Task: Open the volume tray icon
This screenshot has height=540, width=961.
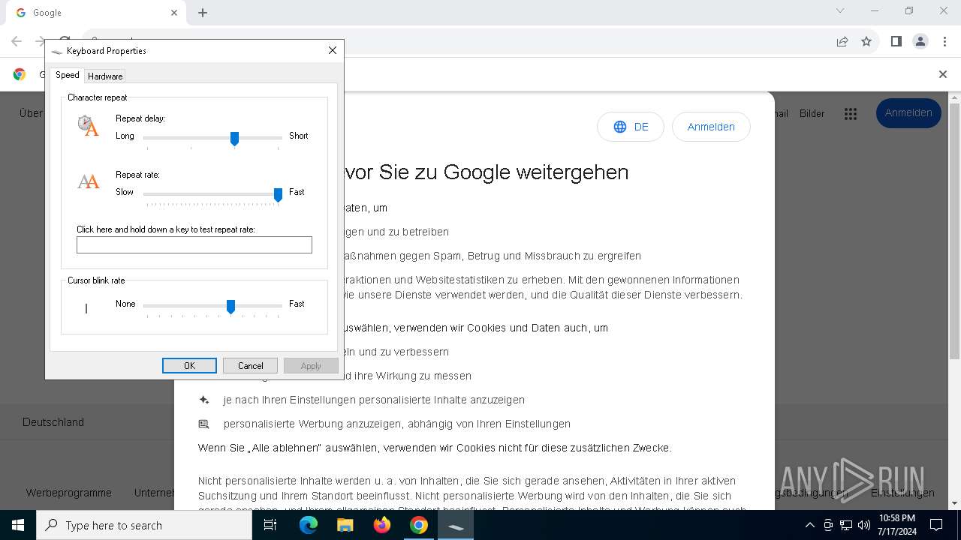Action: click(x=864, y=525)
